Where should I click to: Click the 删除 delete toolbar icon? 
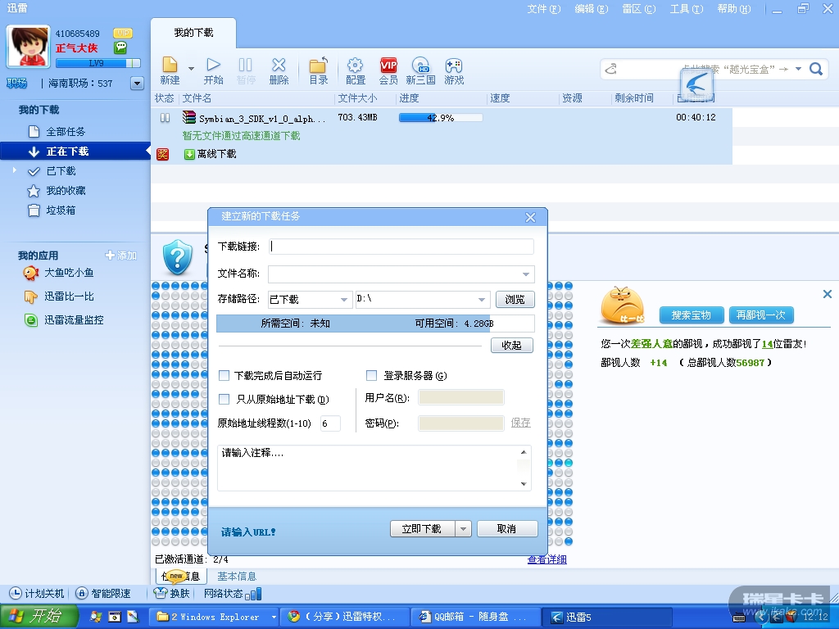click(279, 70)
